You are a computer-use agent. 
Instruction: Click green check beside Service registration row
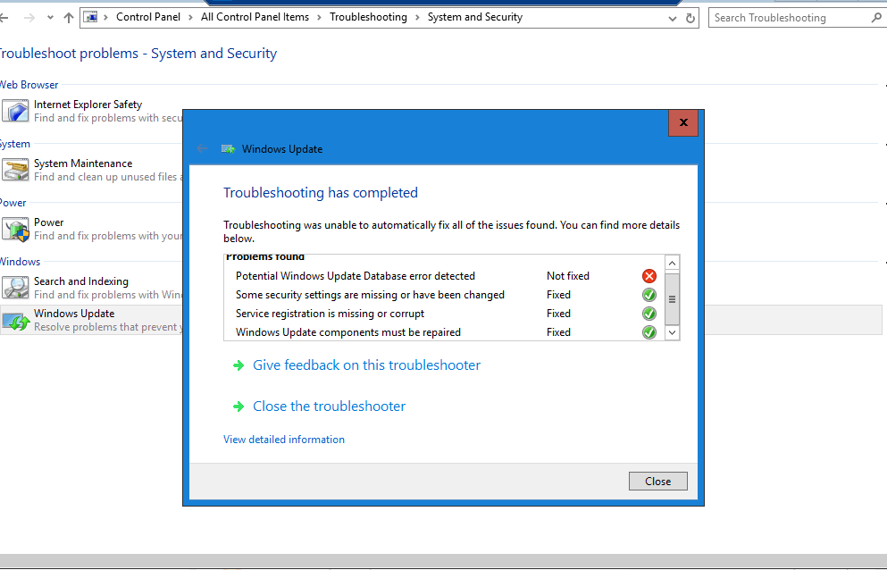(x=649, y=314)
